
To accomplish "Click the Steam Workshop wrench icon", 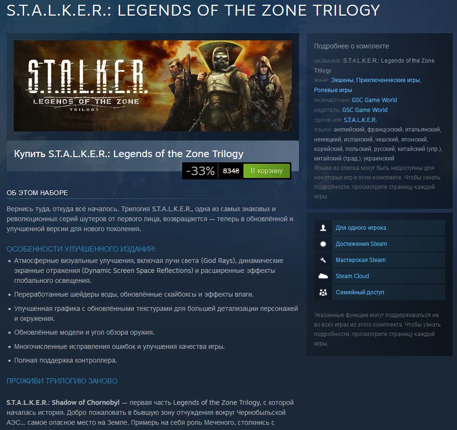I will tap(323, 260).
